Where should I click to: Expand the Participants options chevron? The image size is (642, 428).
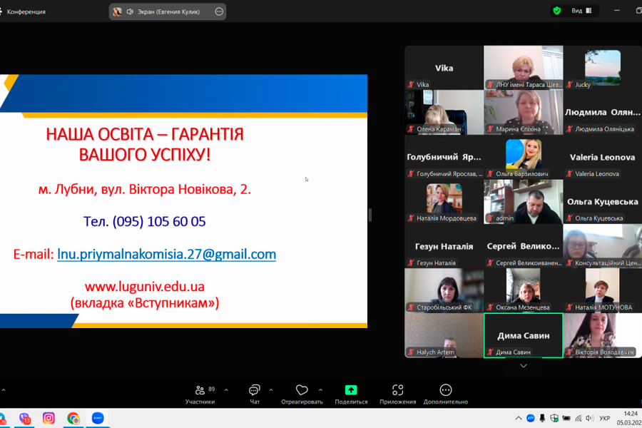pos(226,390)
